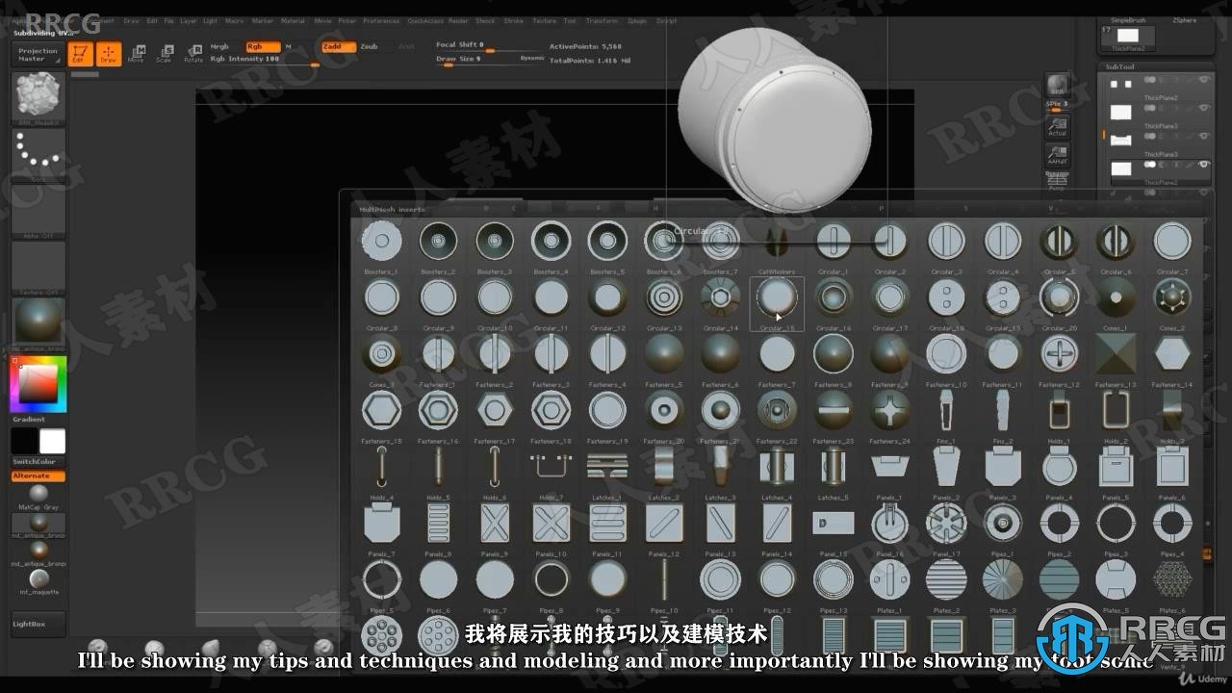1232x693 pixels.
Task: Select the Panels_10 X-panel insert mesh
Action: [x=551, y=524]
